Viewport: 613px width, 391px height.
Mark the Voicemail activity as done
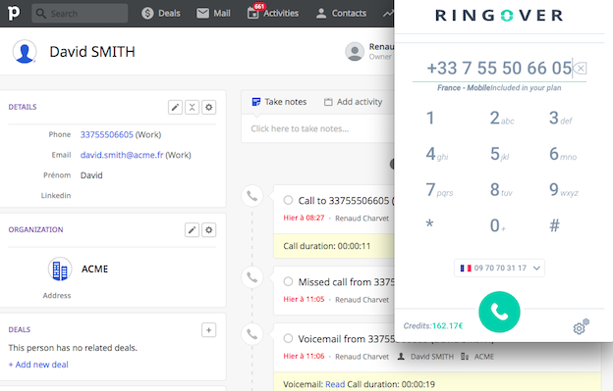(x=288, y=338)
